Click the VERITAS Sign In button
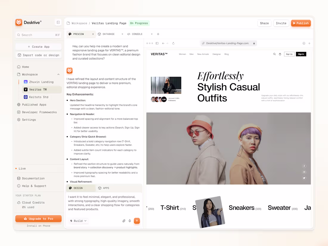The image size is (328, 246). [301, 54]
